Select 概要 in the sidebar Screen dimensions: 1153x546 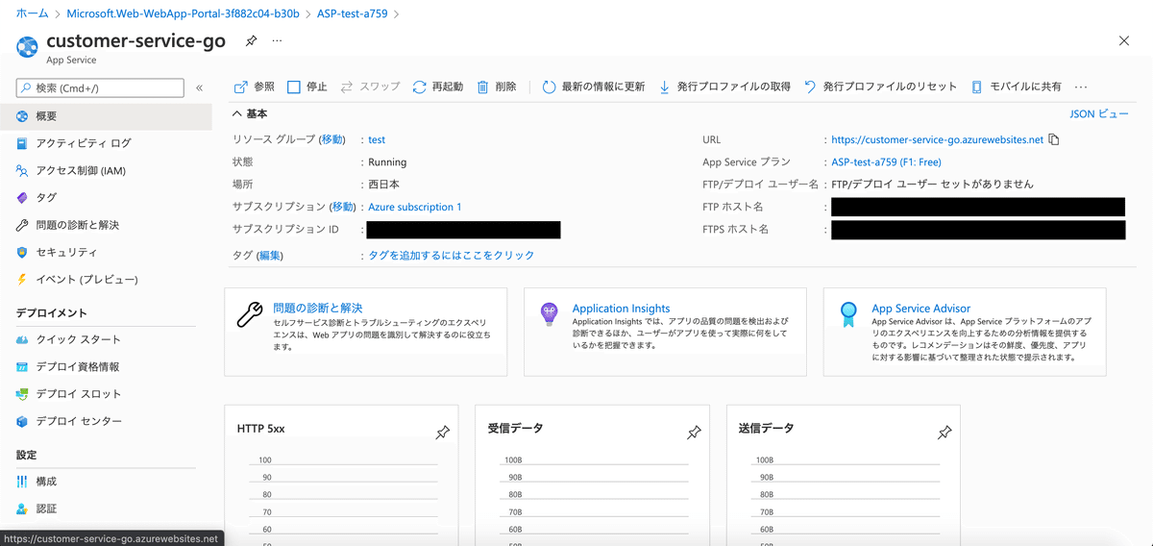pos(106,116)
